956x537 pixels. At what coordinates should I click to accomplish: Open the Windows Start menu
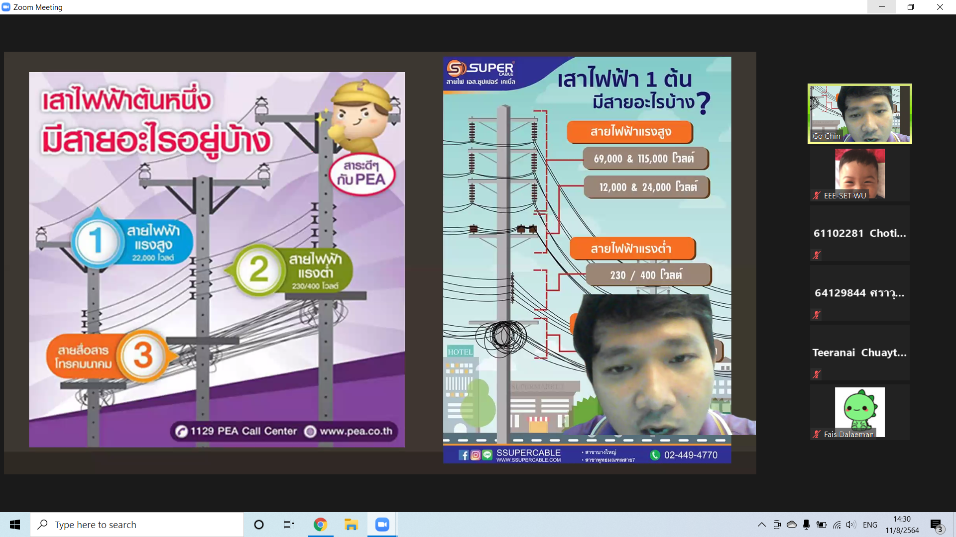click(x=15, y=525)
